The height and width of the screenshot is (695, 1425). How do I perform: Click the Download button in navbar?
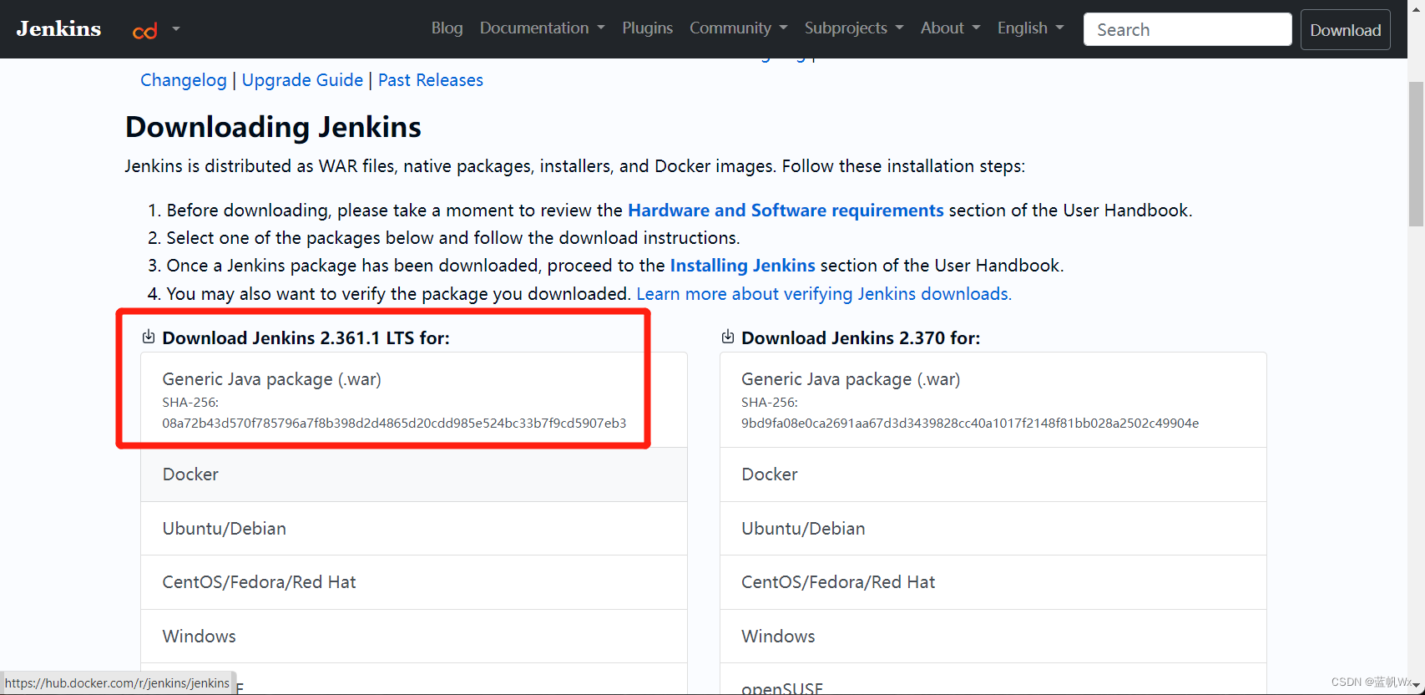pos(1345,30)
